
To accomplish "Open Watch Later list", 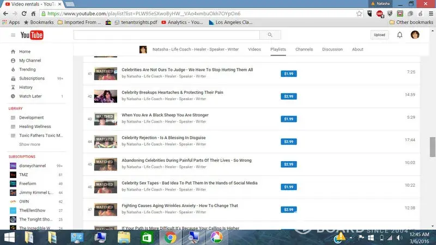I will coord(30,96).
